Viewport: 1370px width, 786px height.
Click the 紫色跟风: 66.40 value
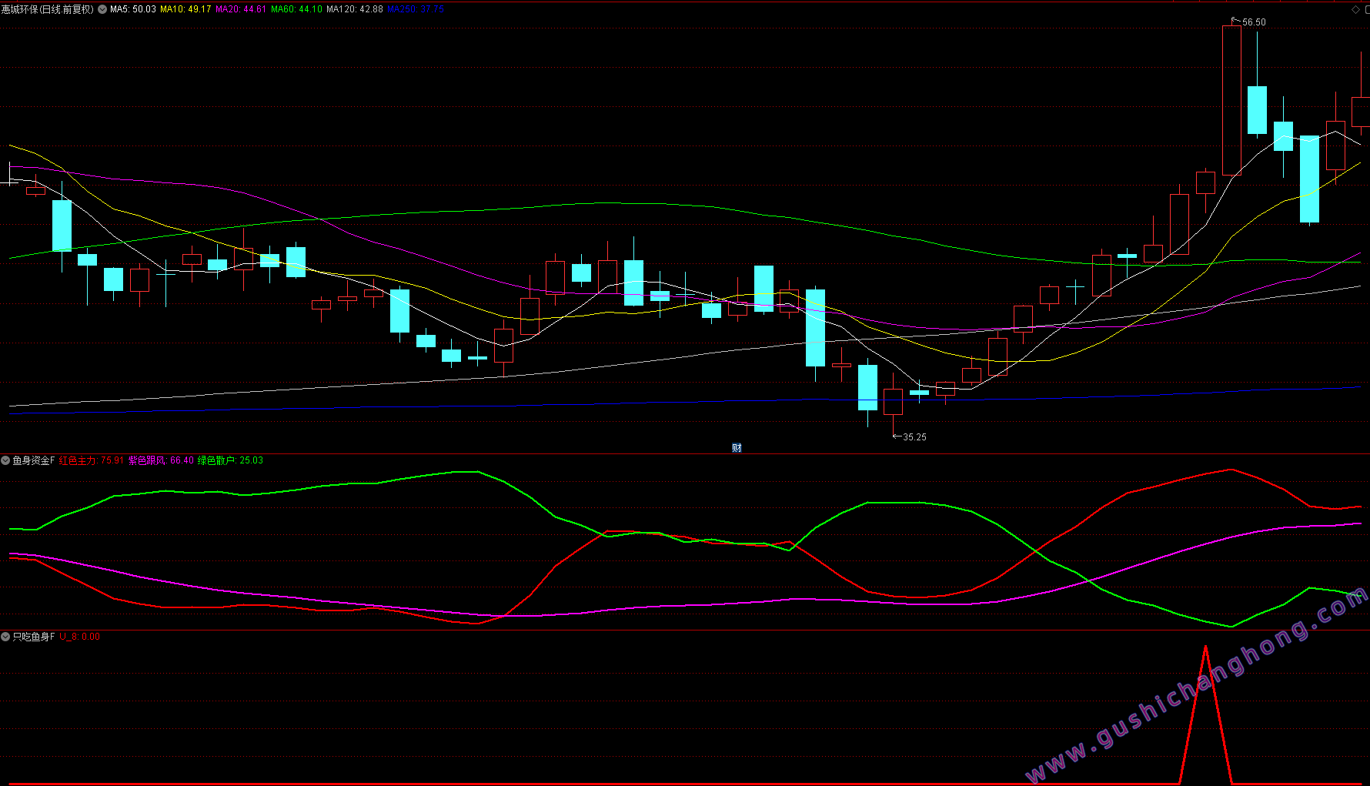pyautogui.click(x=162, y=460)
